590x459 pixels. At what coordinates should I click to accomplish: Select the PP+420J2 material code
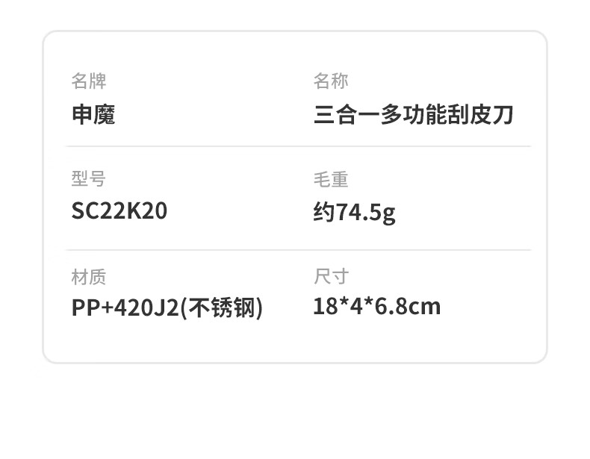125,307
